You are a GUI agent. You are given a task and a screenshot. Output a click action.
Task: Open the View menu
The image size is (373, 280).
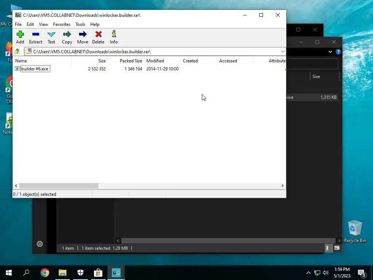pyautogui.click(x=44, y=24)
